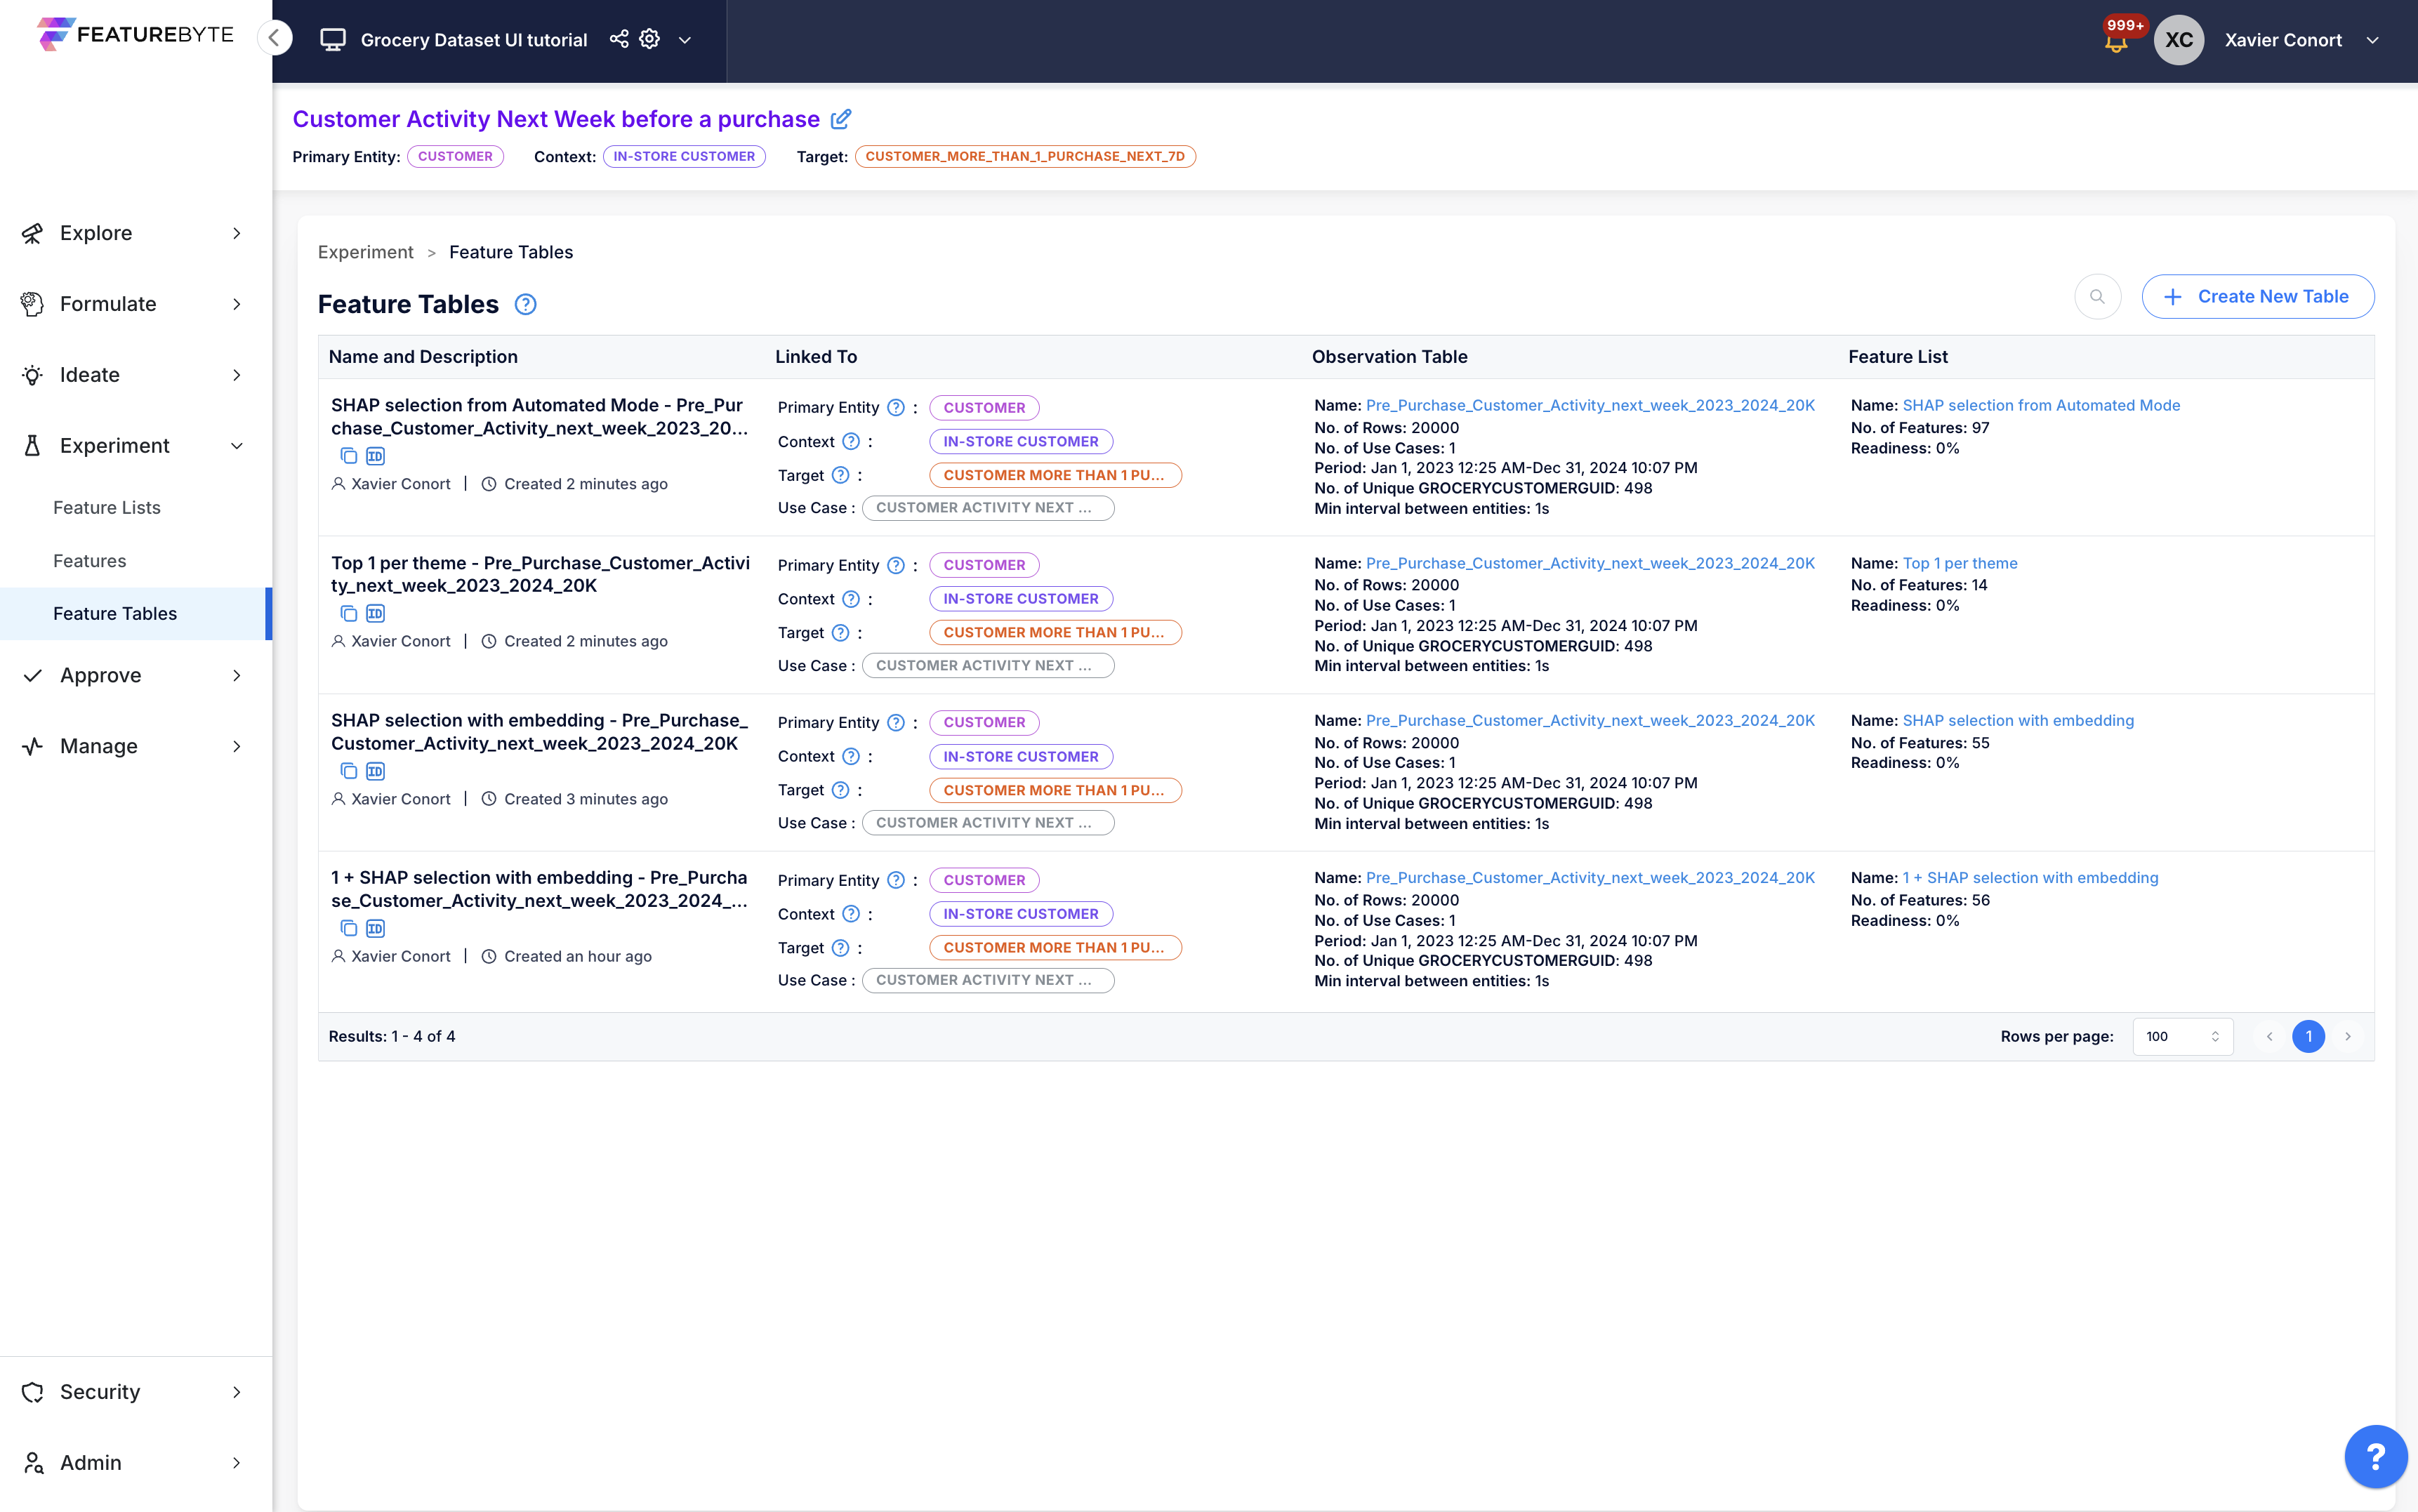Click the XC user avatar

coord(2179,40)
